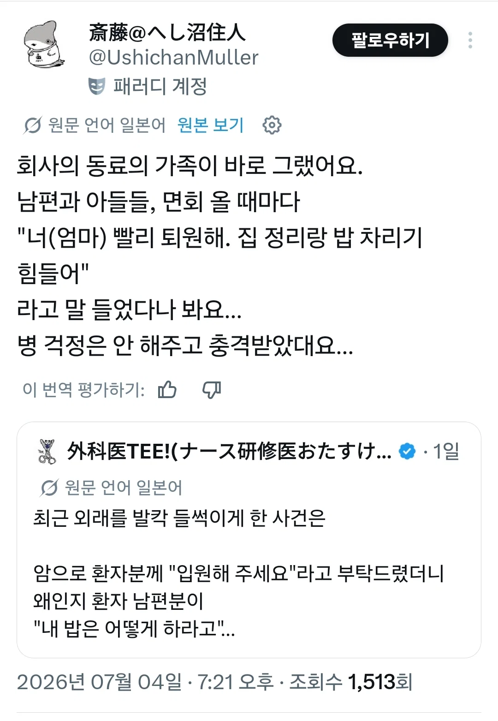Click the display name 斎藤@へし沼住人
Image resolution: width=498 pixels, height=721 pixels.
[x=167, y=32]
